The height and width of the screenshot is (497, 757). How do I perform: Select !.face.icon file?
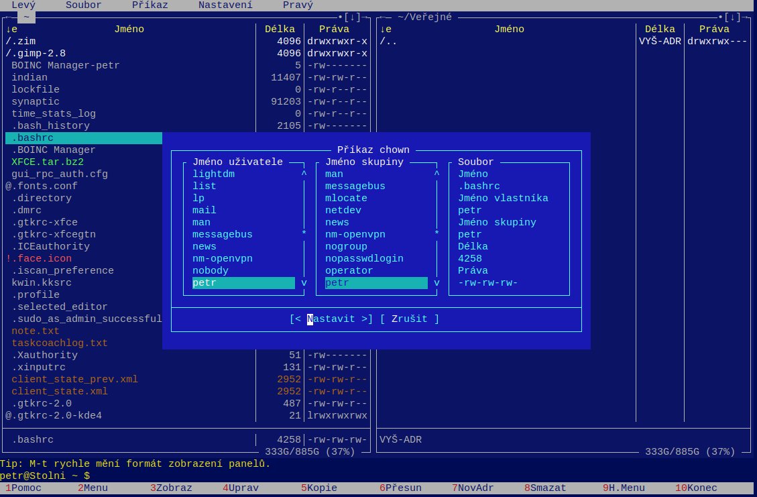[x=38, y=258]
